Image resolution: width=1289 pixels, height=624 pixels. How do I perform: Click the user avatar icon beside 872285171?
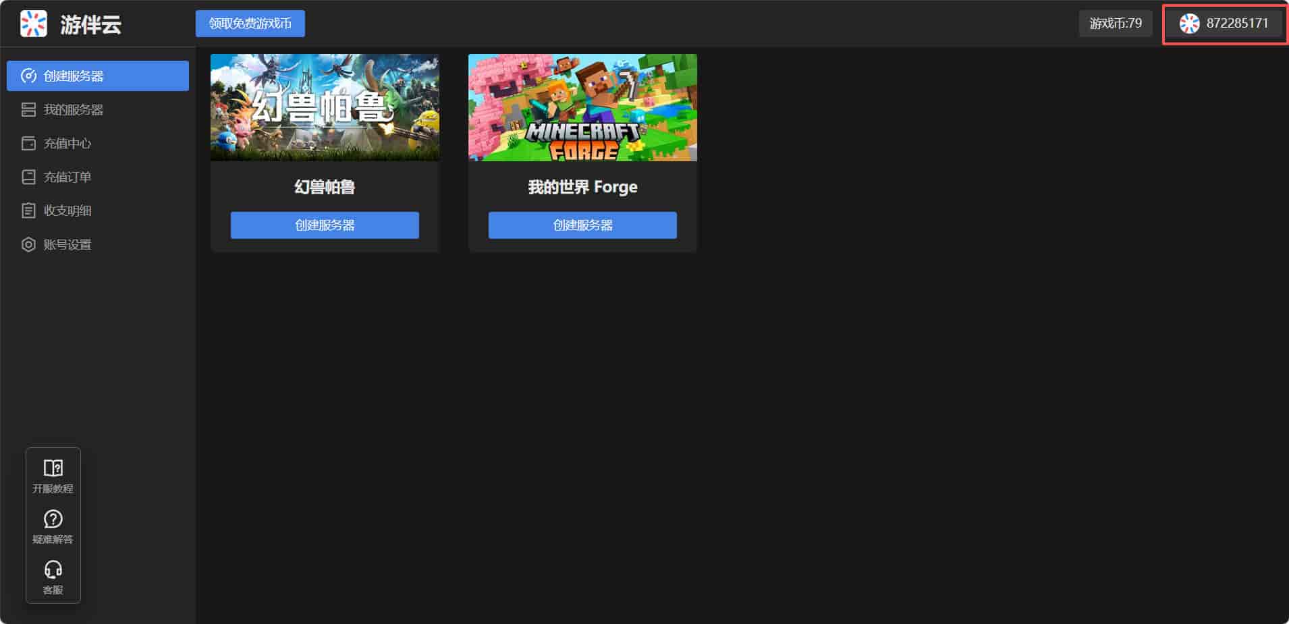pos(1189,24)
